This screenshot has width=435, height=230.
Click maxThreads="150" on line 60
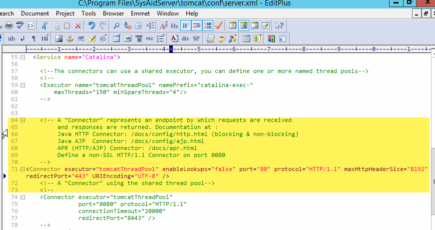tap(82, 92)
